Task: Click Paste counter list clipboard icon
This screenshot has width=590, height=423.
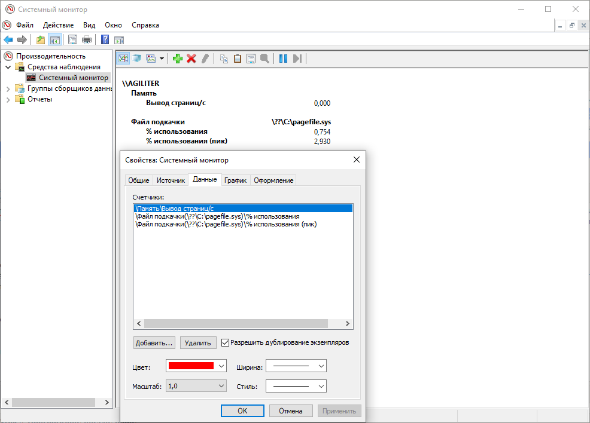Action: point(238,59)
